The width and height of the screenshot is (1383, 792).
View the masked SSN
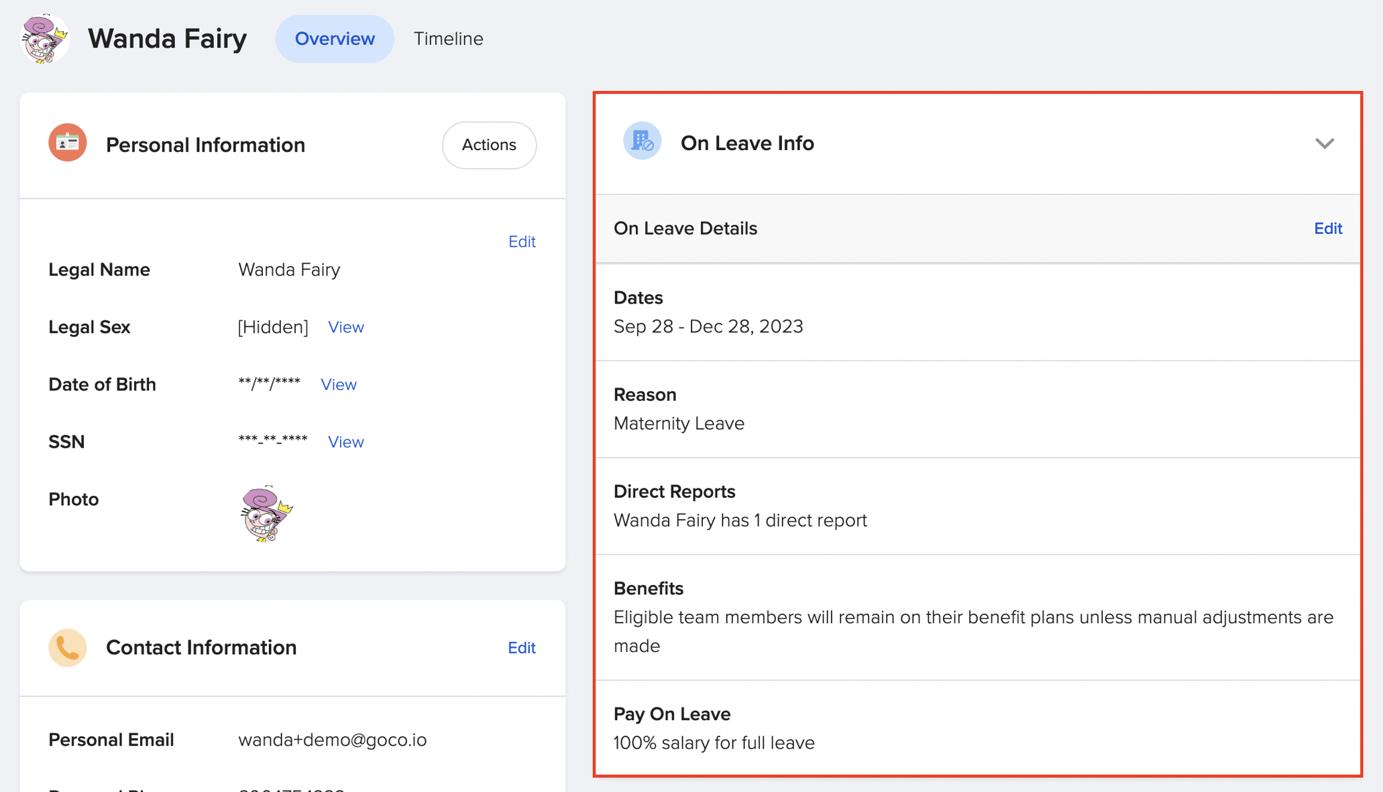point(345,442)
